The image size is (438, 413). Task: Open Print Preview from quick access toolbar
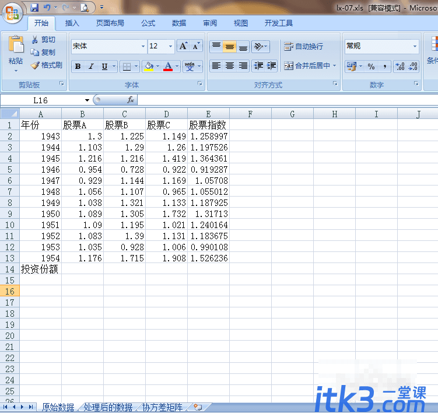pos(85,8)
